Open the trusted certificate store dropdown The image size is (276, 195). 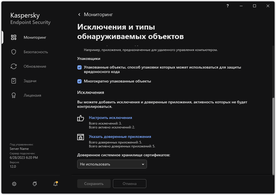point(112,164)
